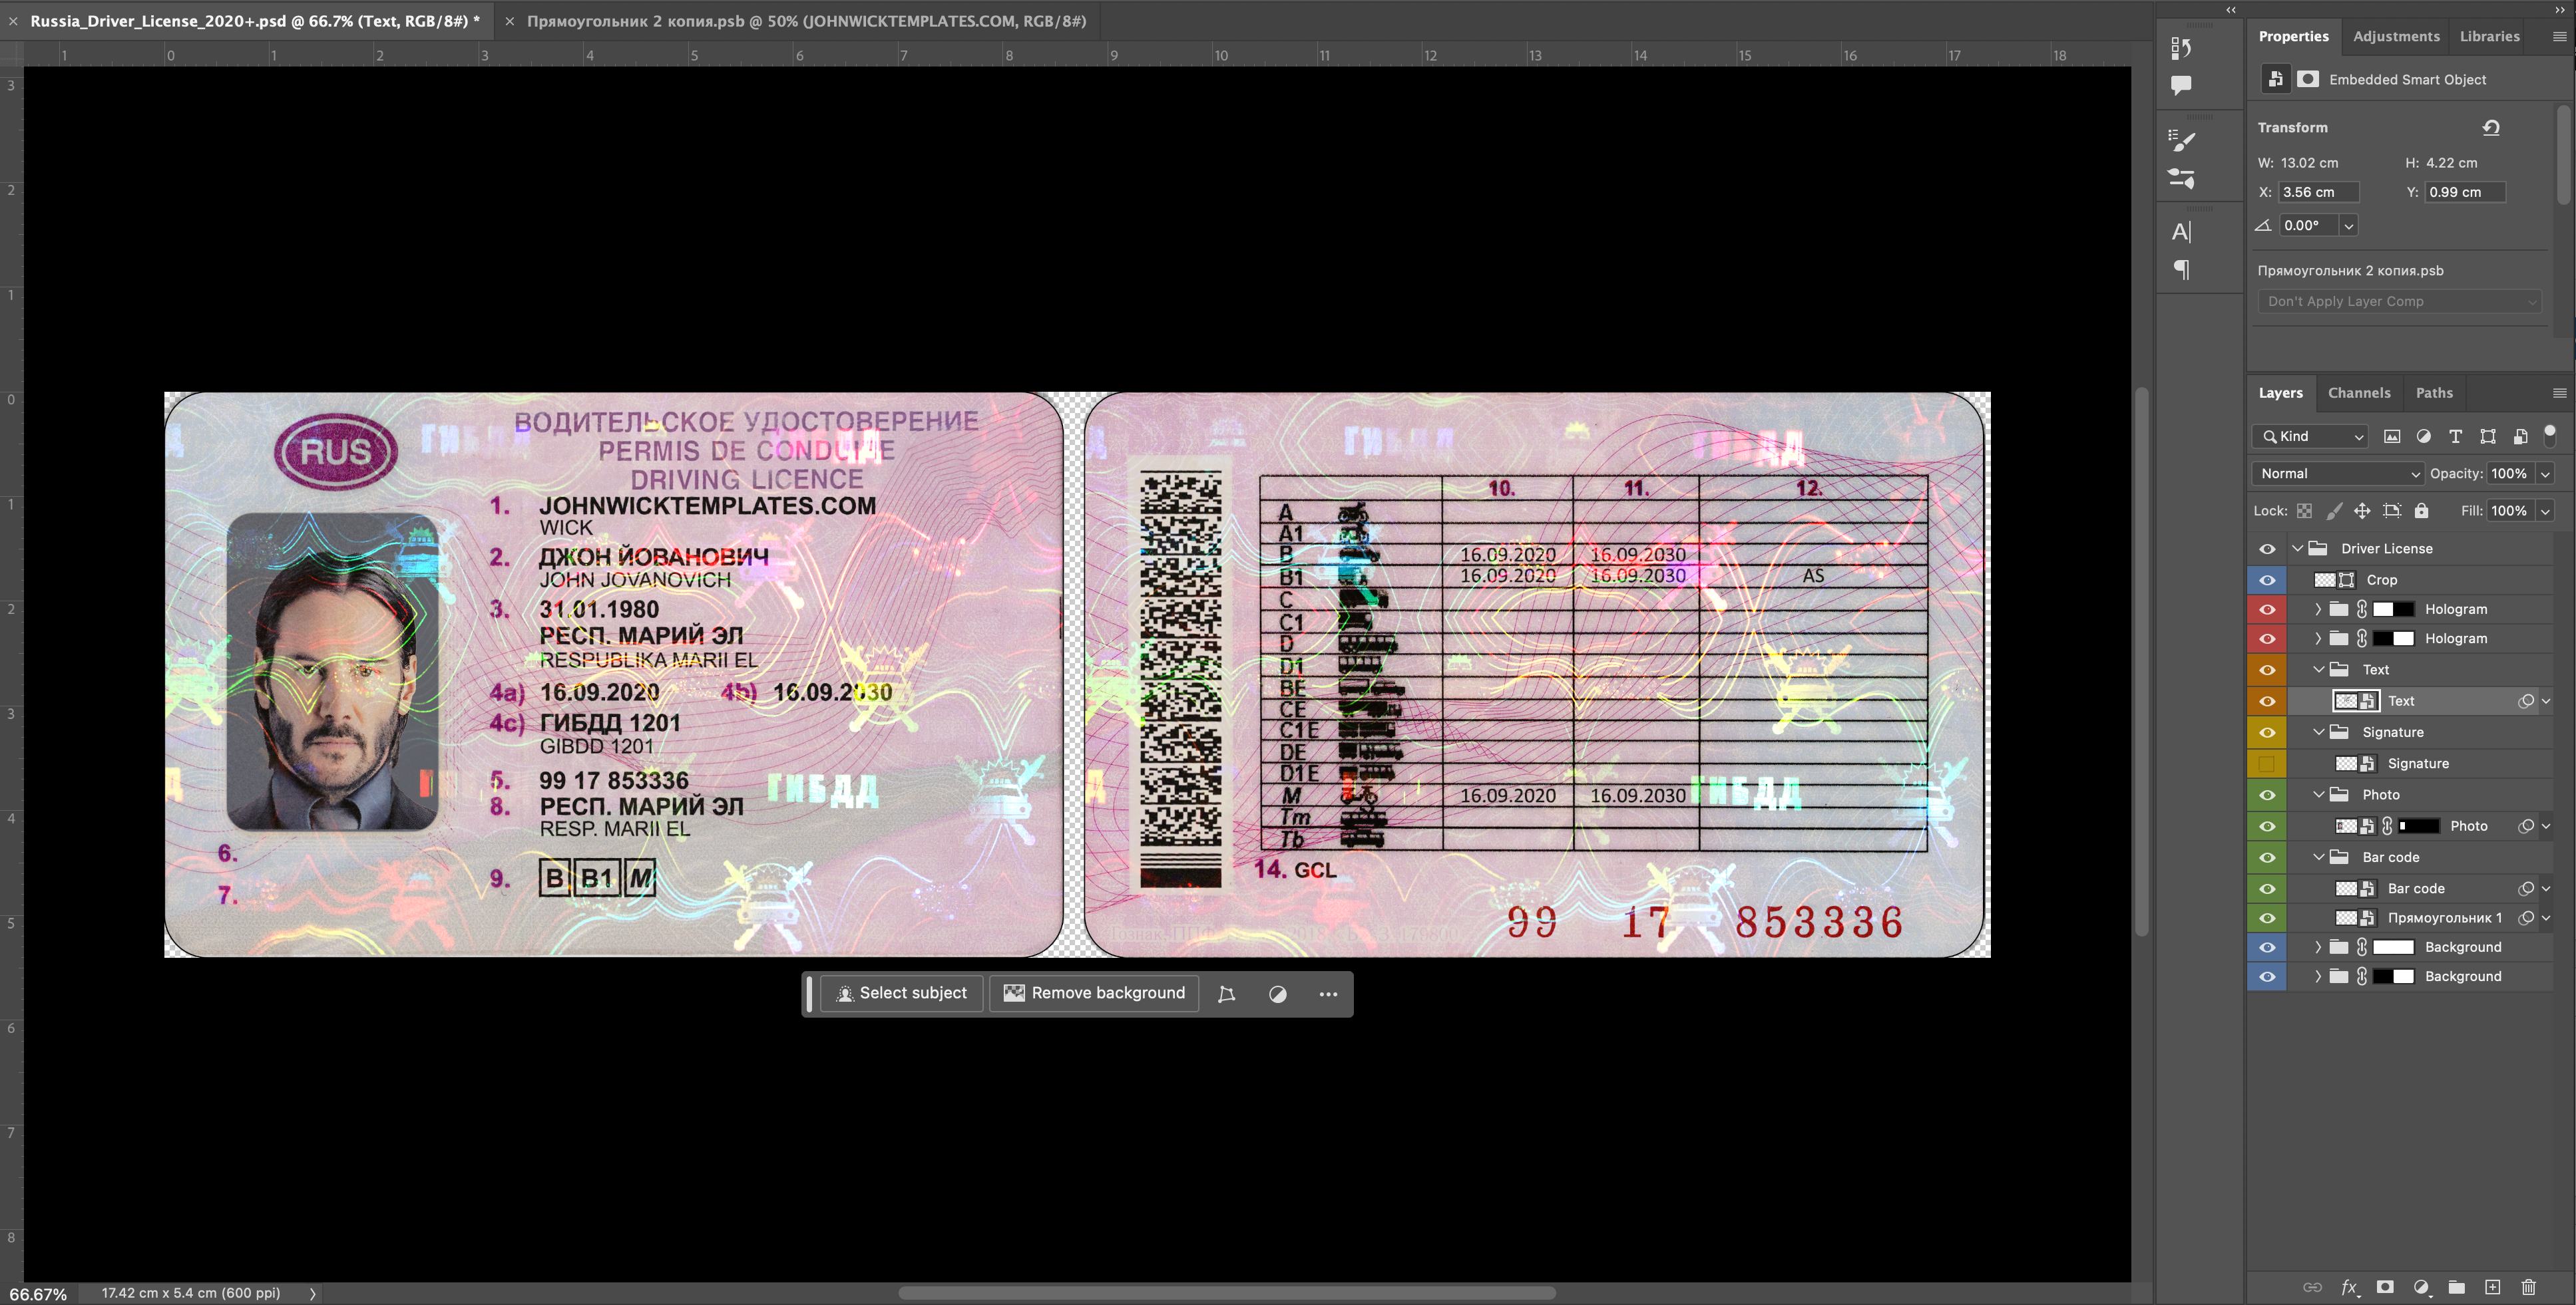Screen dimensions: 2576x1305
Task: Click the New adjustment layer icon
Action: click(x=2421, y=1287)
